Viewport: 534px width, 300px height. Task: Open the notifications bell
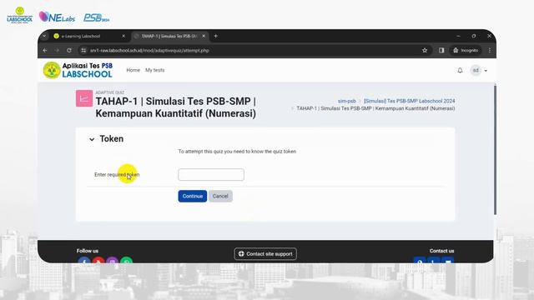point(460,70)
